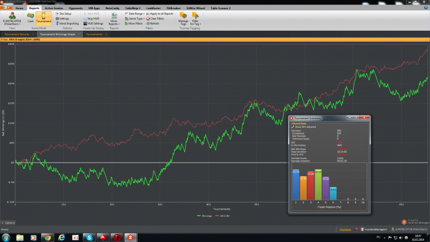Viewport: 430px width, 242px height.
Task: Switch to the Home ribbon tab
Action: (x=19, y=8)
